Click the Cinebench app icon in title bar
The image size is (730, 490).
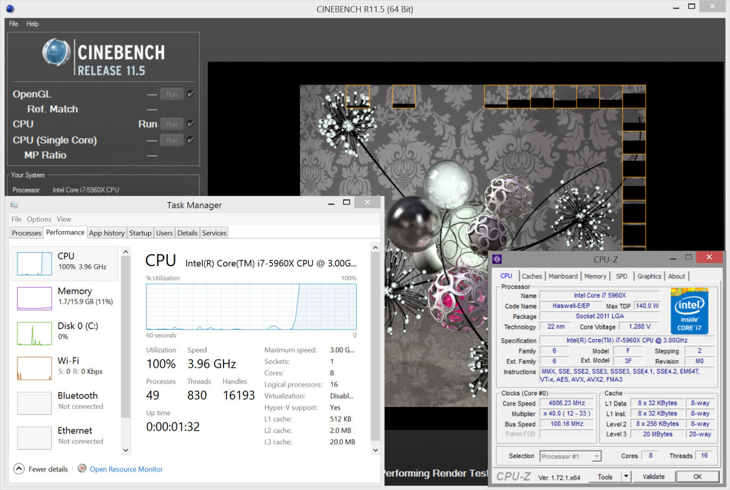pos(10,8)
